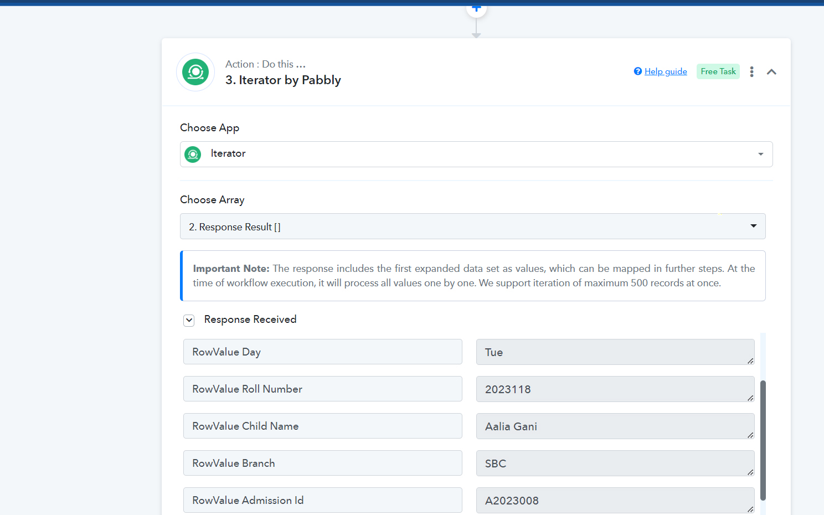This screenshot has width=824, height=515.
Task: Collapse the Iterator action step
Action: tap(771, 71)
